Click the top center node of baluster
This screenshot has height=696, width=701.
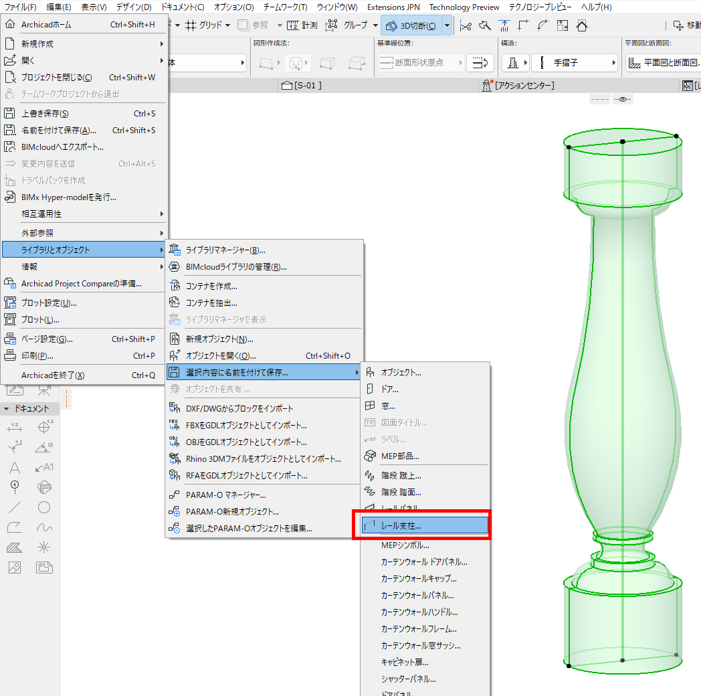(622, 141)
